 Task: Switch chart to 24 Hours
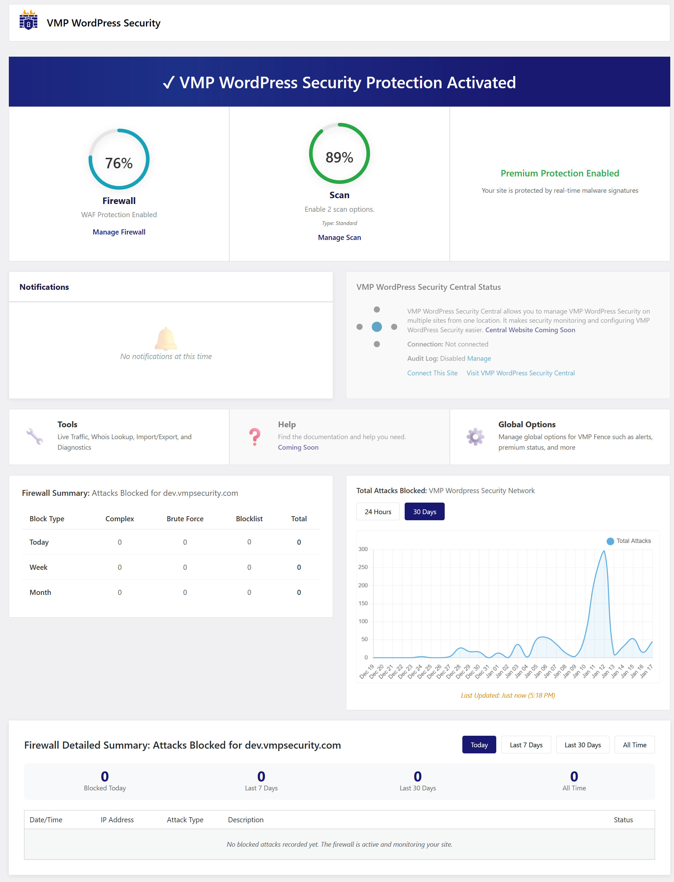pos(378,512)
